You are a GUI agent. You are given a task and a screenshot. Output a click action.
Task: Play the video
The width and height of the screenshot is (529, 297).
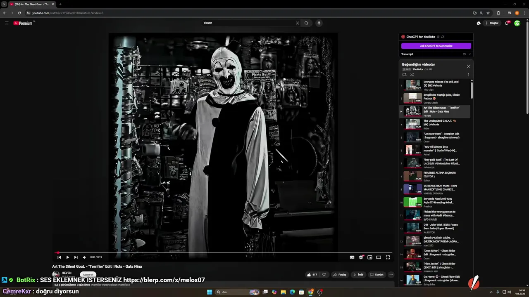[x=67, y=257]
